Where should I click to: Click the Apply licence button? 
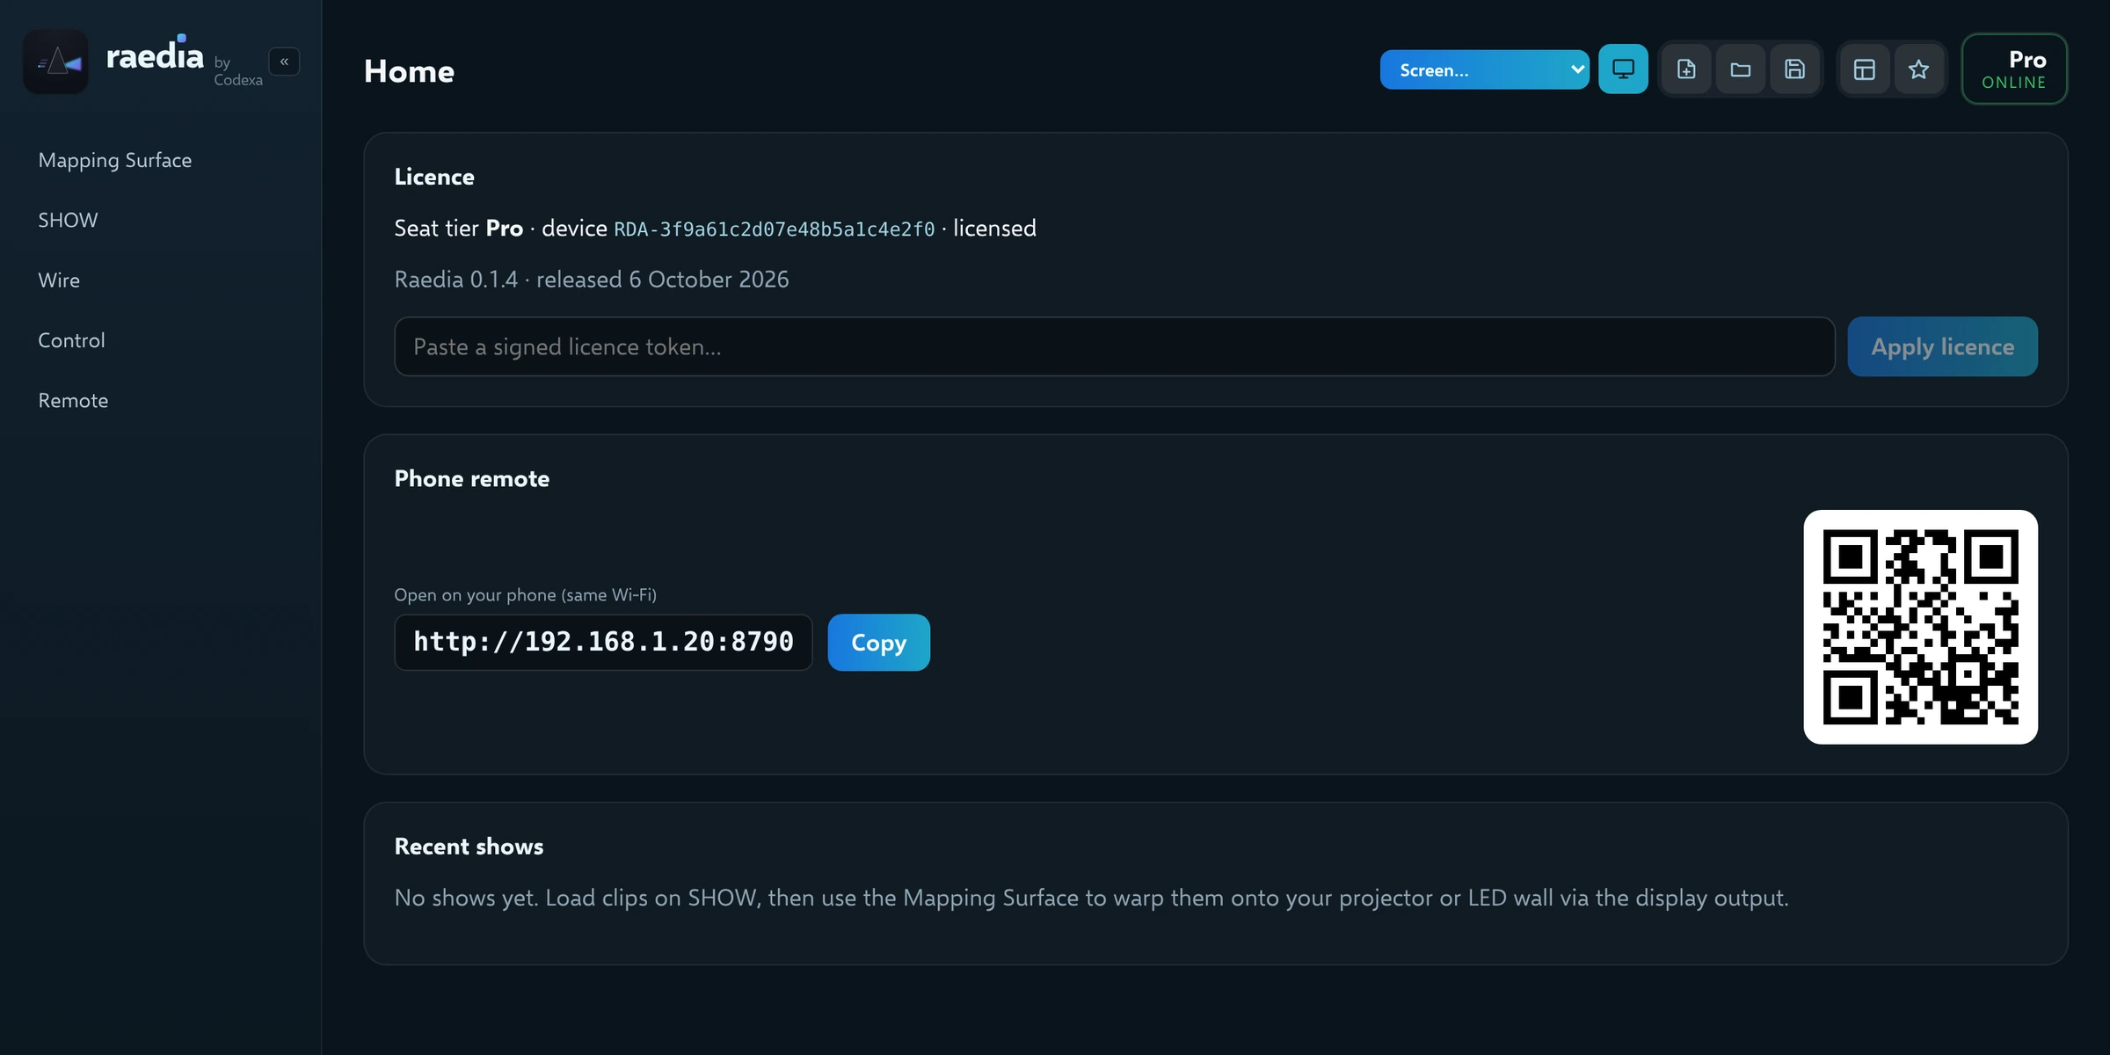click(x=1942, y=346)
